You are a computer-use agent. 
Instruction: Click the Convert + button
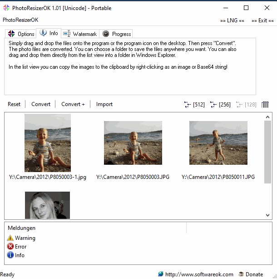click(x=73, y=104)
